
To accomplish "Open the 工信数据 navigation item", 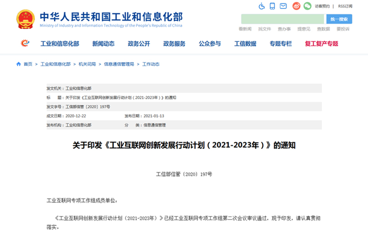I will click(245, 44).
